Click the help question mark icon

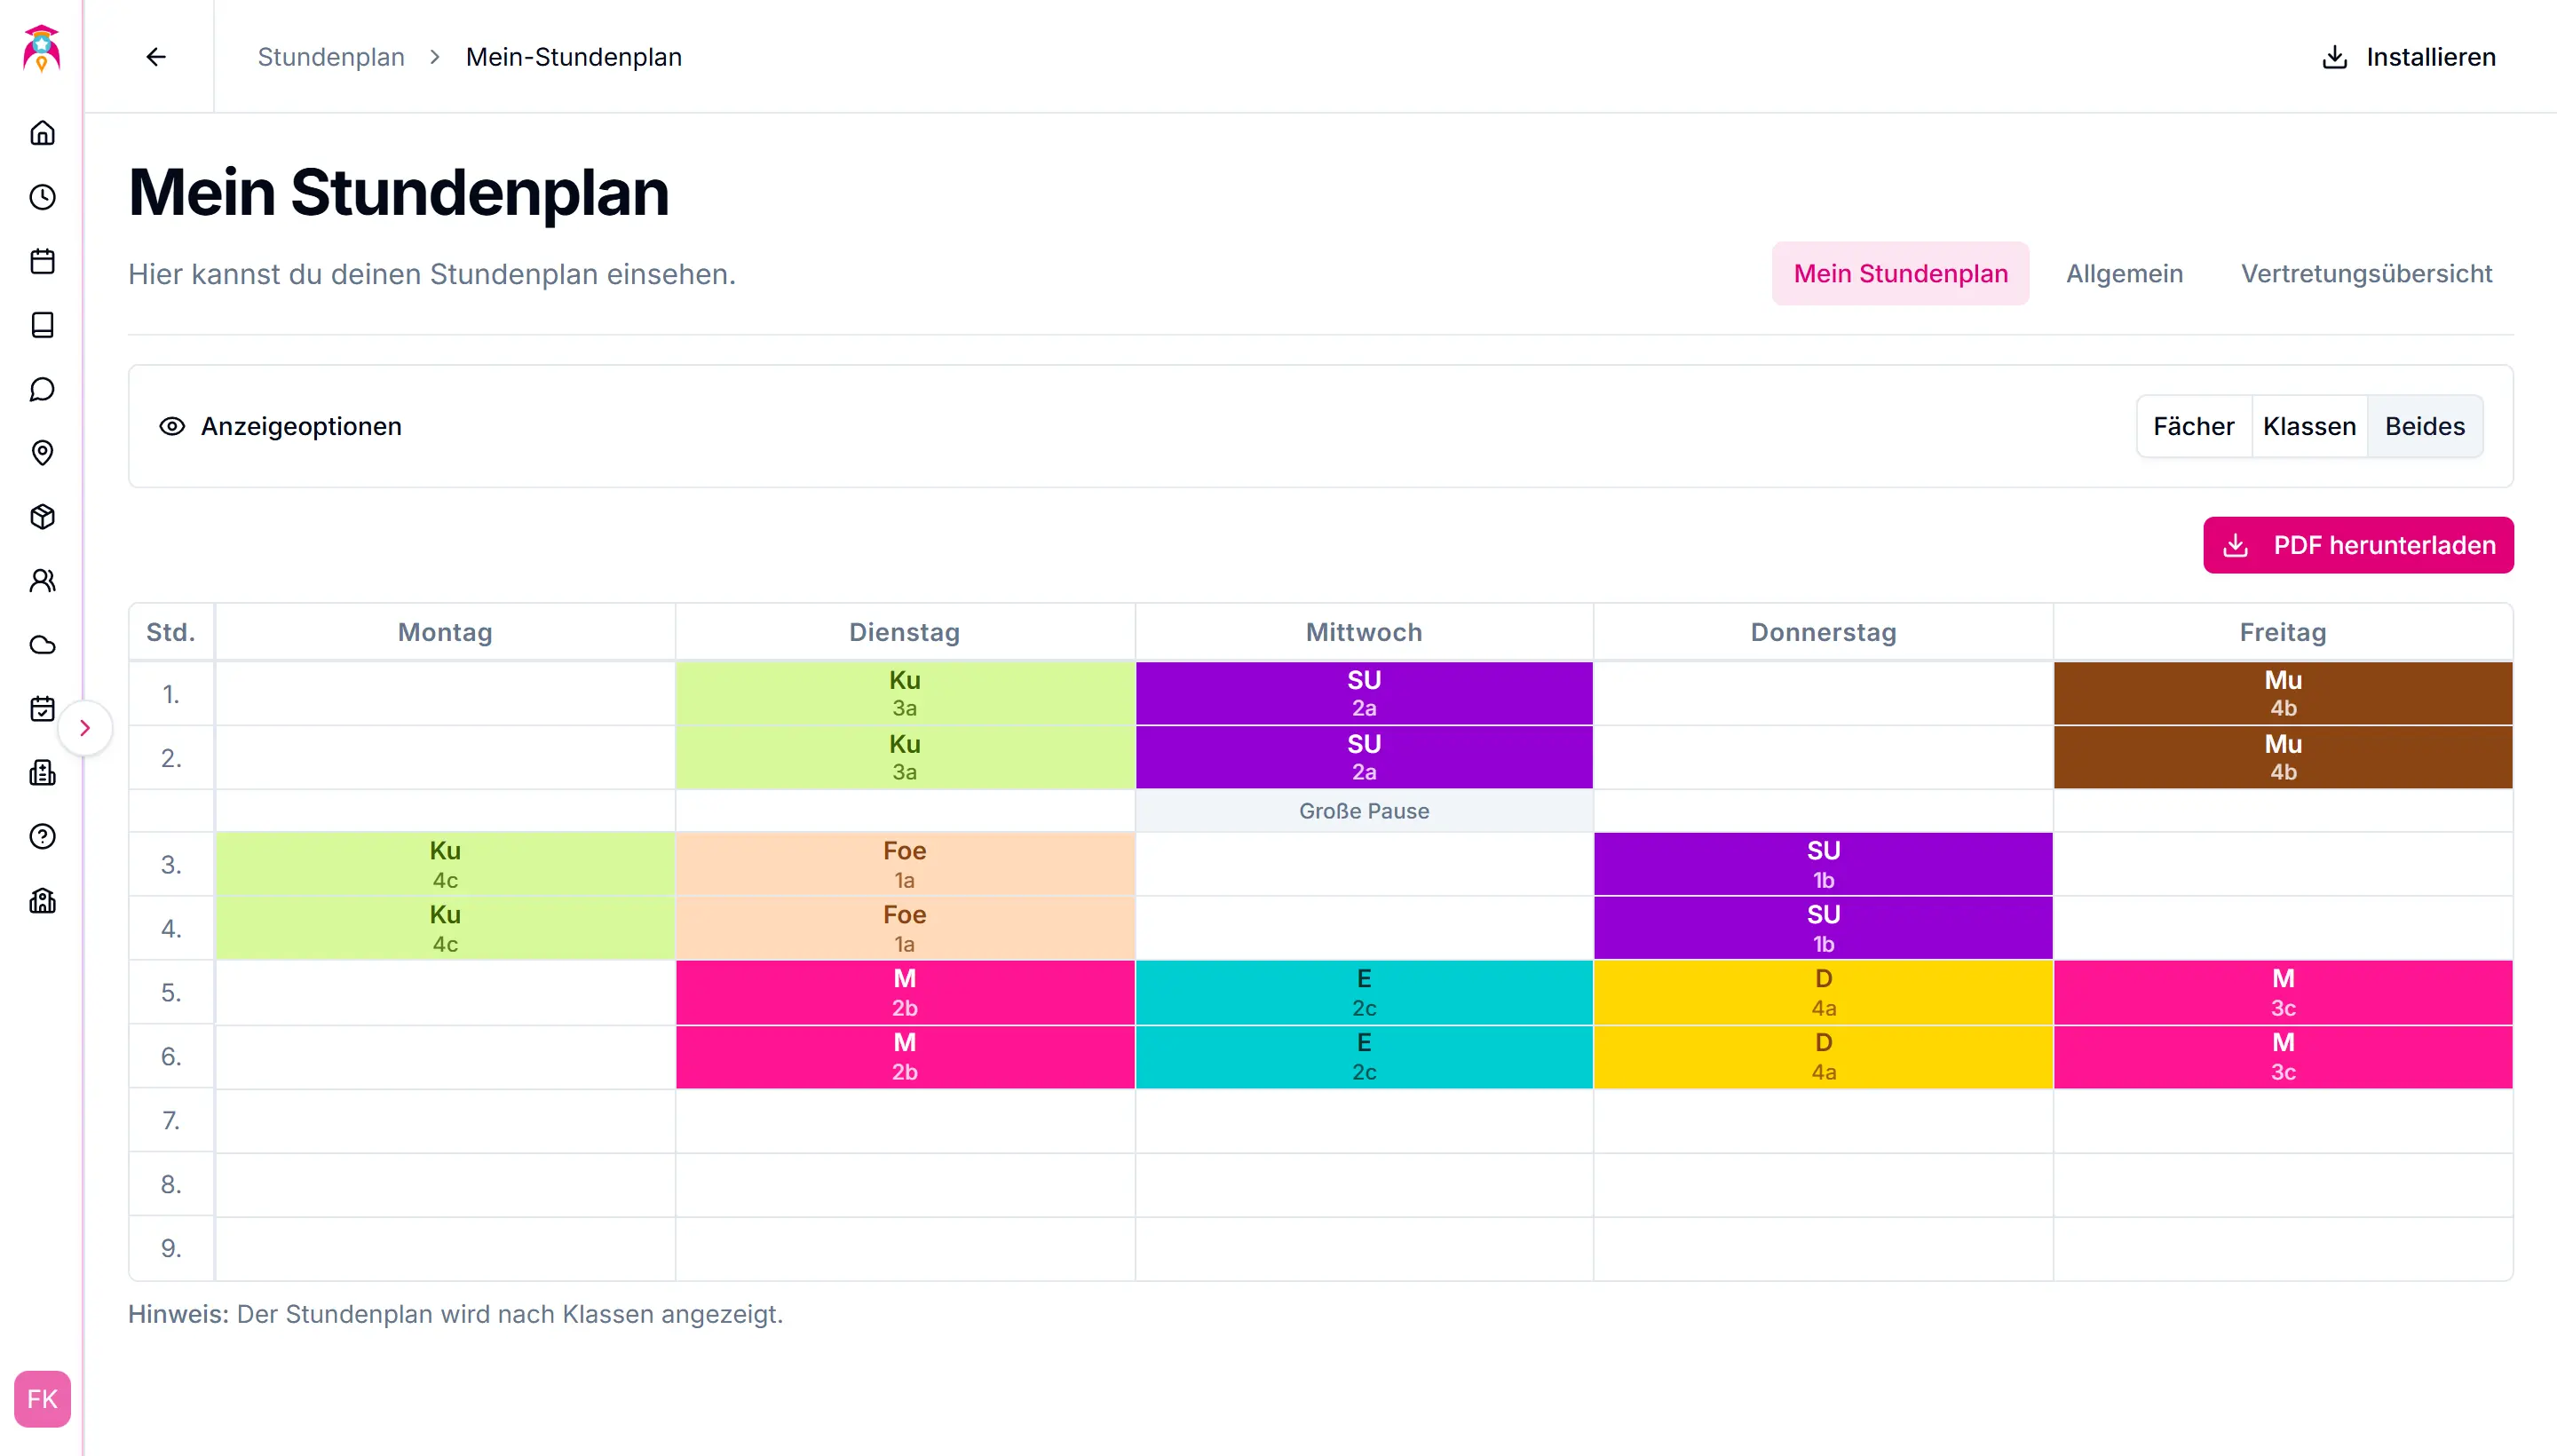pyautogui.click(x=42, y=837)
